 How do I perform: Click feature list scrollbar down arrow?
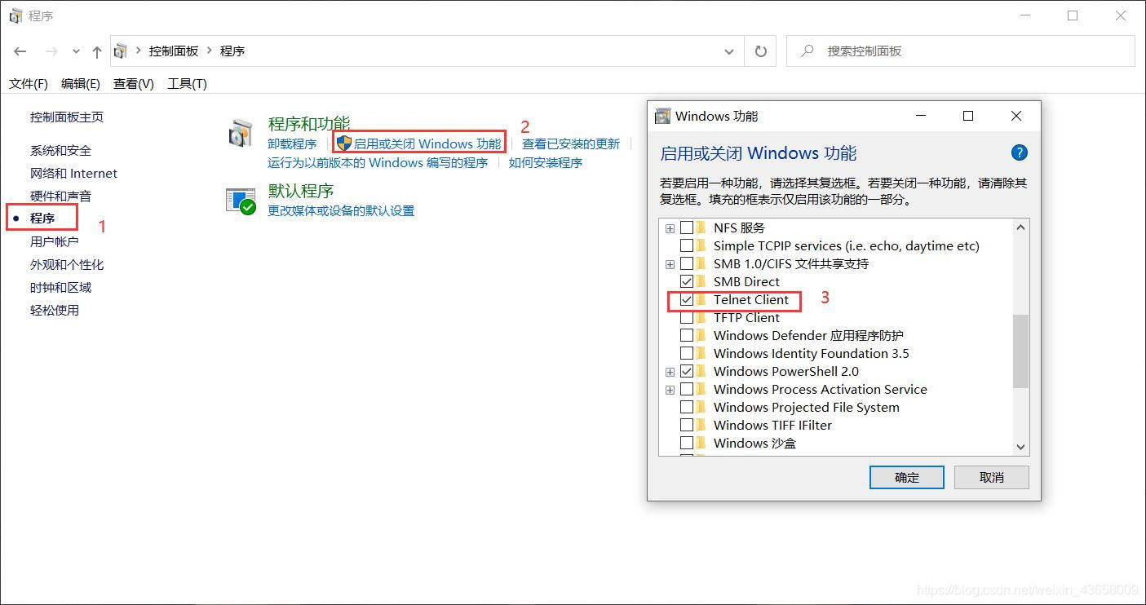click(1020, 447)
